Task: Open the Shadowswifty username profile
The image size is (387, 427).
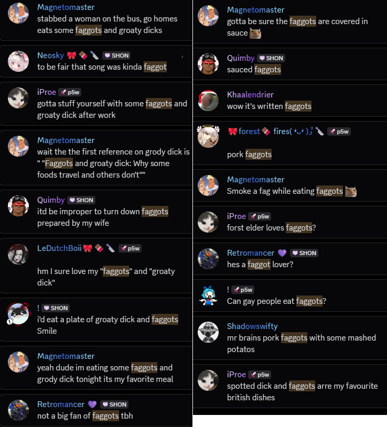Action: pos(252,326)
